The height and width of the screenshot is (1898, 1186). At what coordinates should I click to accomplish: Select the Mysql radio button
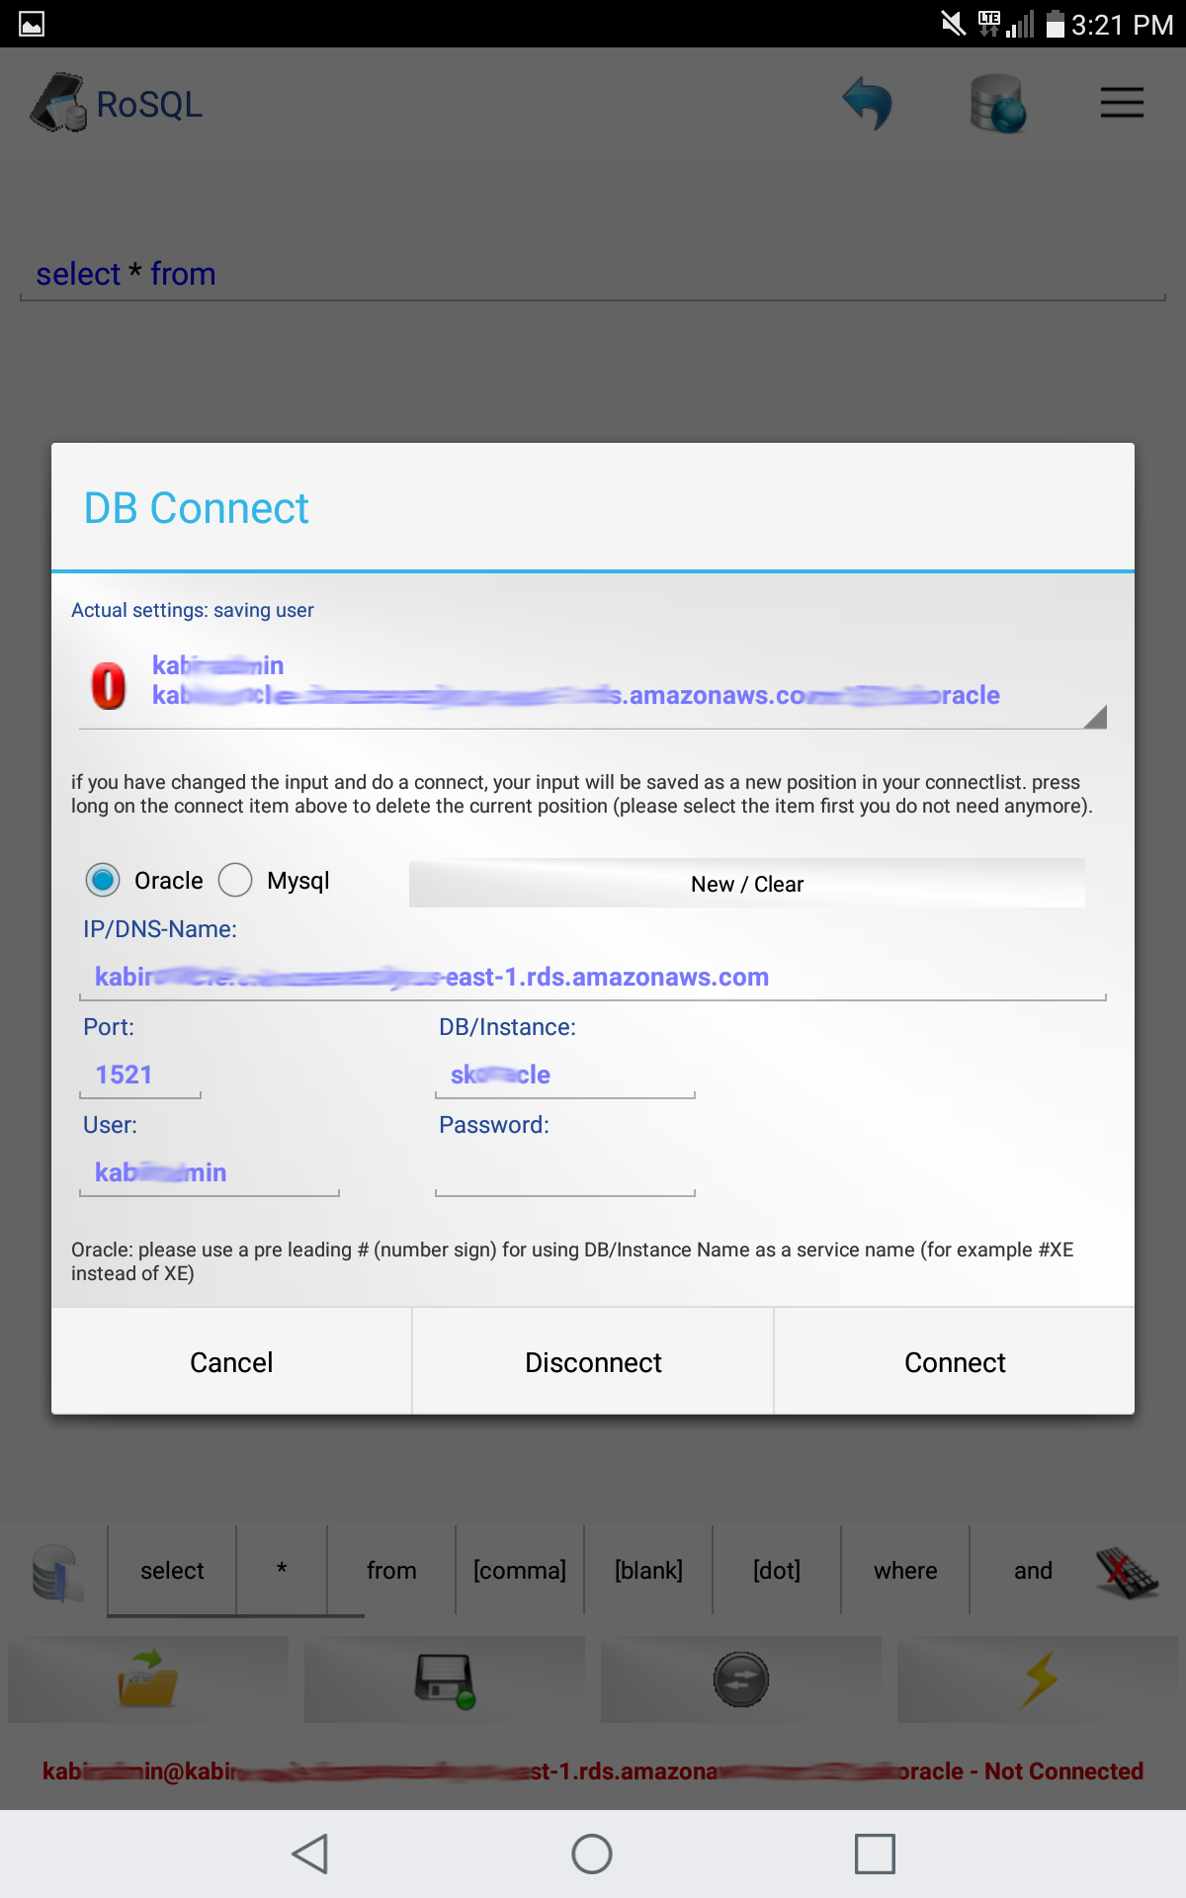[x=235, y=880]
